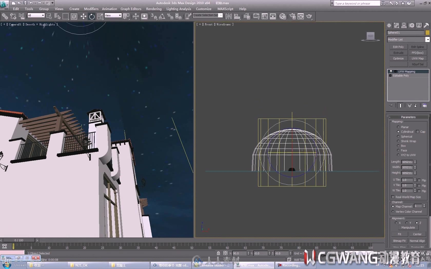Enable Cylindrical Cap checkbox
431x269 pixels.
point(417,132)
